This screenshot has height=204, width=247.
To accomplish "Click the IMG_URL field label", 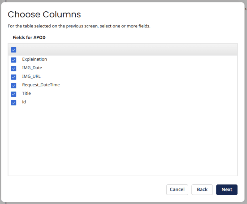I will coord(31,76).
